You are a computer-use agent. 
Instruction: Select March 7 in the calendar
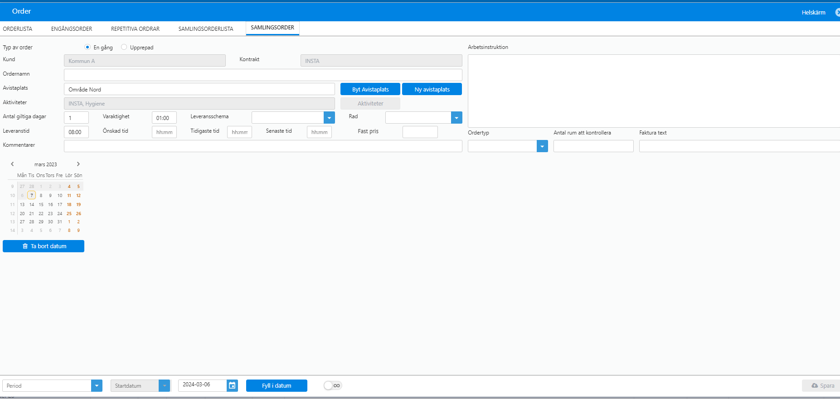(x=31, y=195)
